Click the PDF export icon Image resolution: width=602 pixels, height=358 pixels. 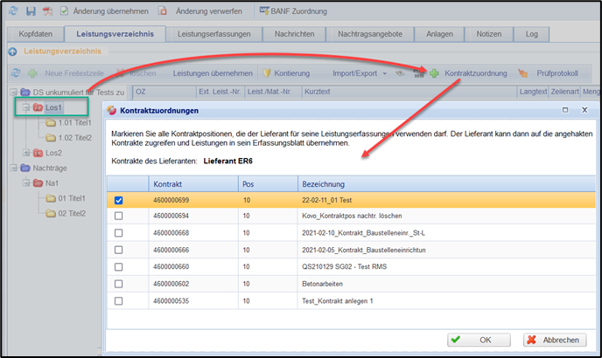[47, 11]
